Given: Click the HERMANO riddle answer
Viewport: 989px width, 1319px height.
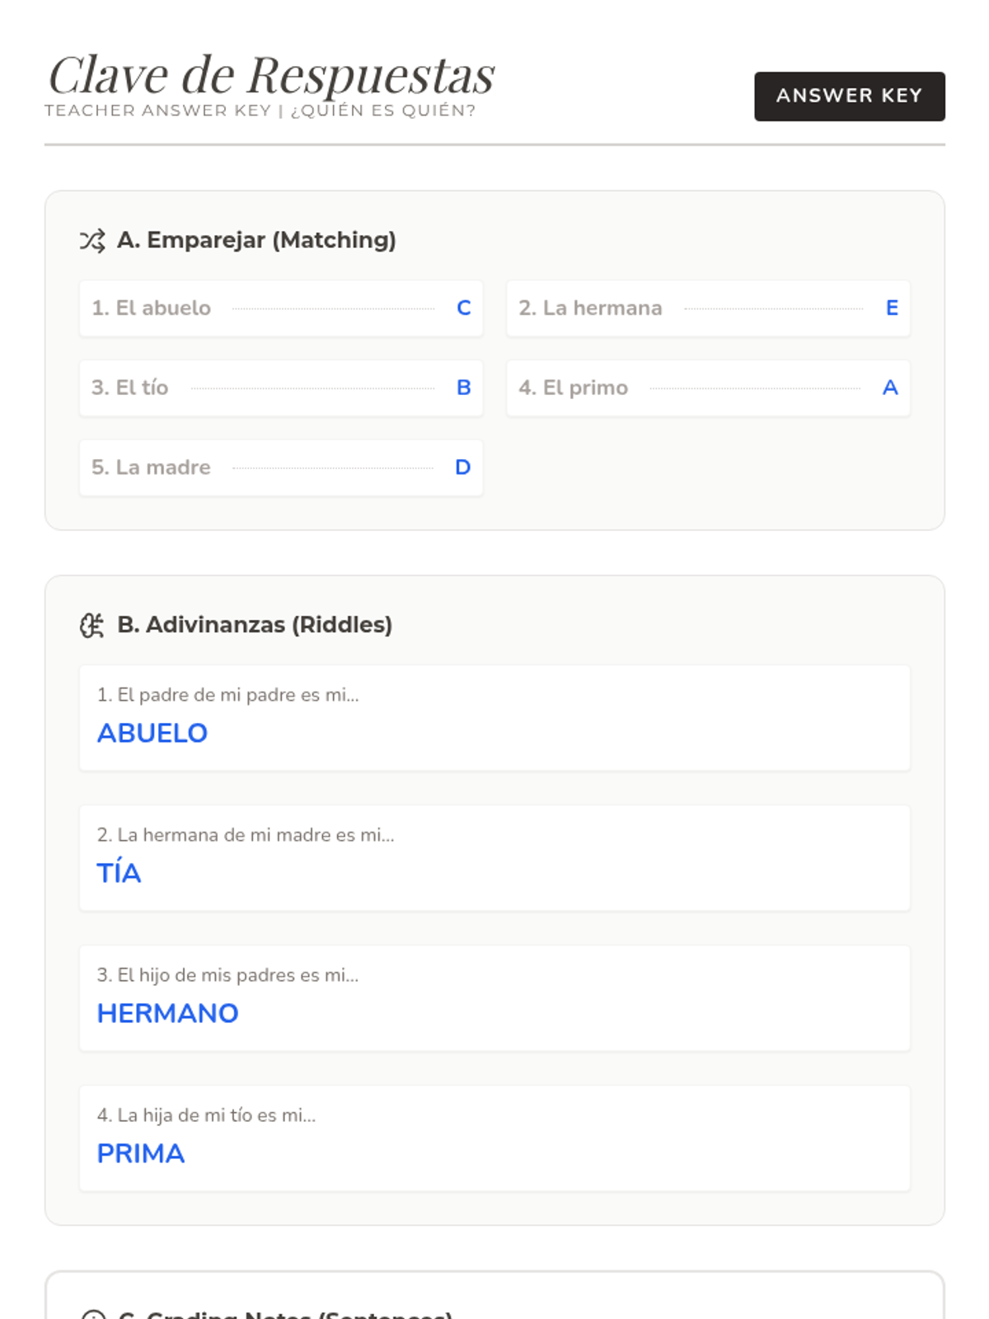Looking at the screenshot, I should pos(168,1013).
